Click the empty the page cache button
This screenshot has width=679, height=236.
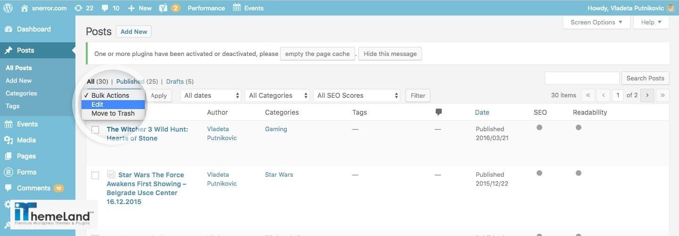point(317,54)
